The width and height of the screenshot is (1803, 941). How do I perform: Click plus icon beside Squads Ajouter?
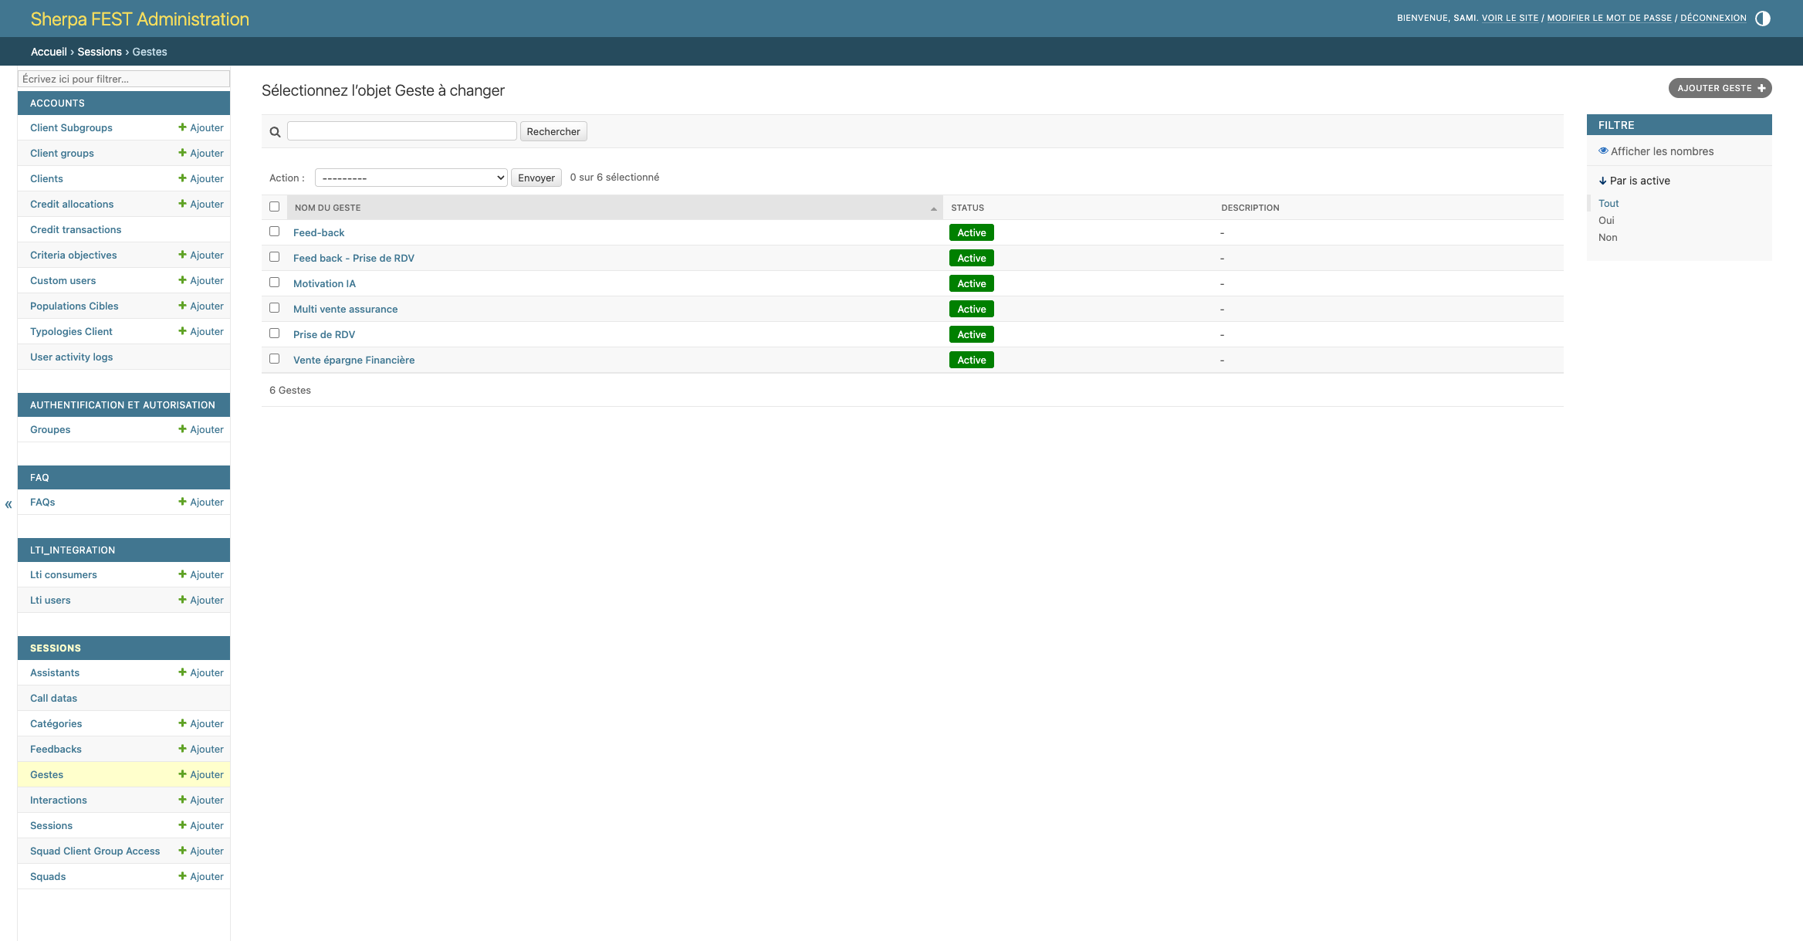click(183, 876)
